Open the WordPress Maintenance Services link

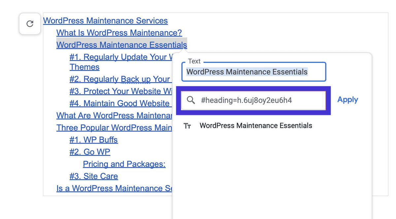point(105,20)
